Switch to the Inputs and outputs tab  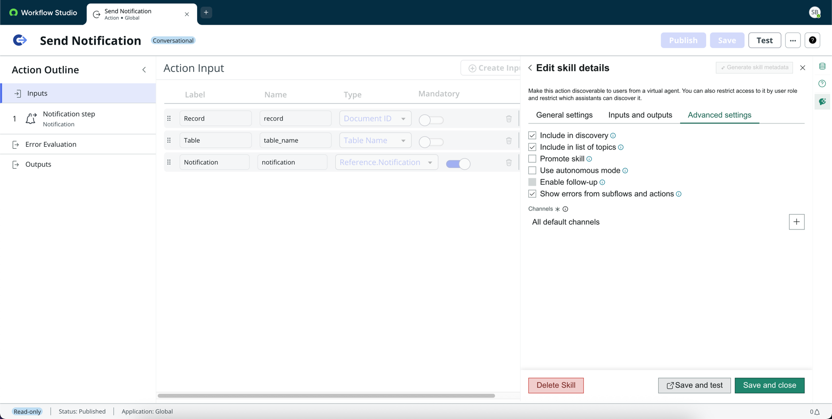[640, 115]
